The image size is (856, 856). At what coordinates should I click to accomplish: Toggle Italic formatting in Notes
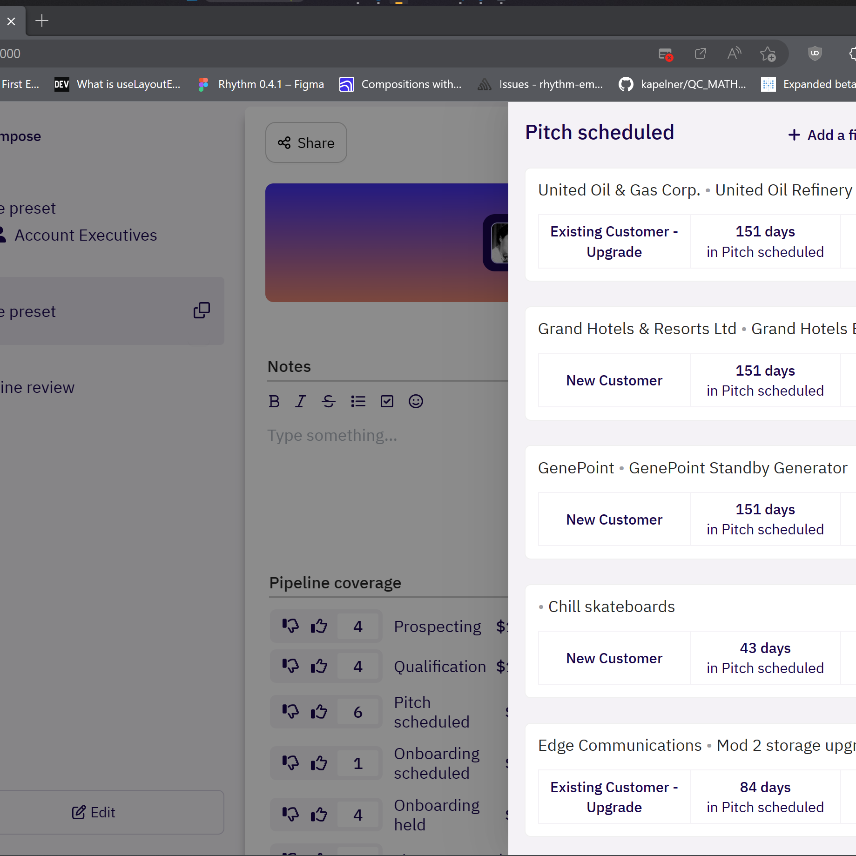coord(301,401)
